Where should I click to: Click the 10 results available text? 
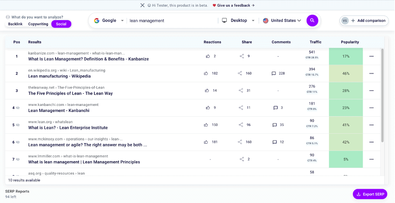tap(24, 180)
